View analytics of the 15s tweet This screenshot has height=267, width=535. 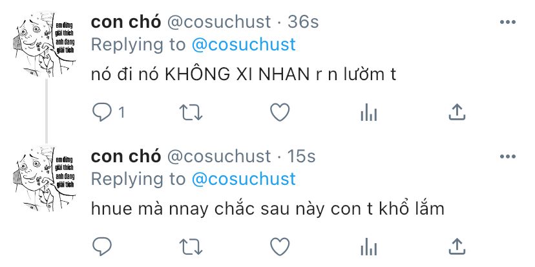click(x=368, y=248)
